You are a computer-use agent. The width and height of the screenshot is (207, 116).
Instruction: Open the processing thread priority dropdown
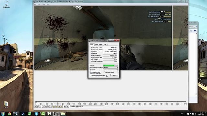point(111,67)
